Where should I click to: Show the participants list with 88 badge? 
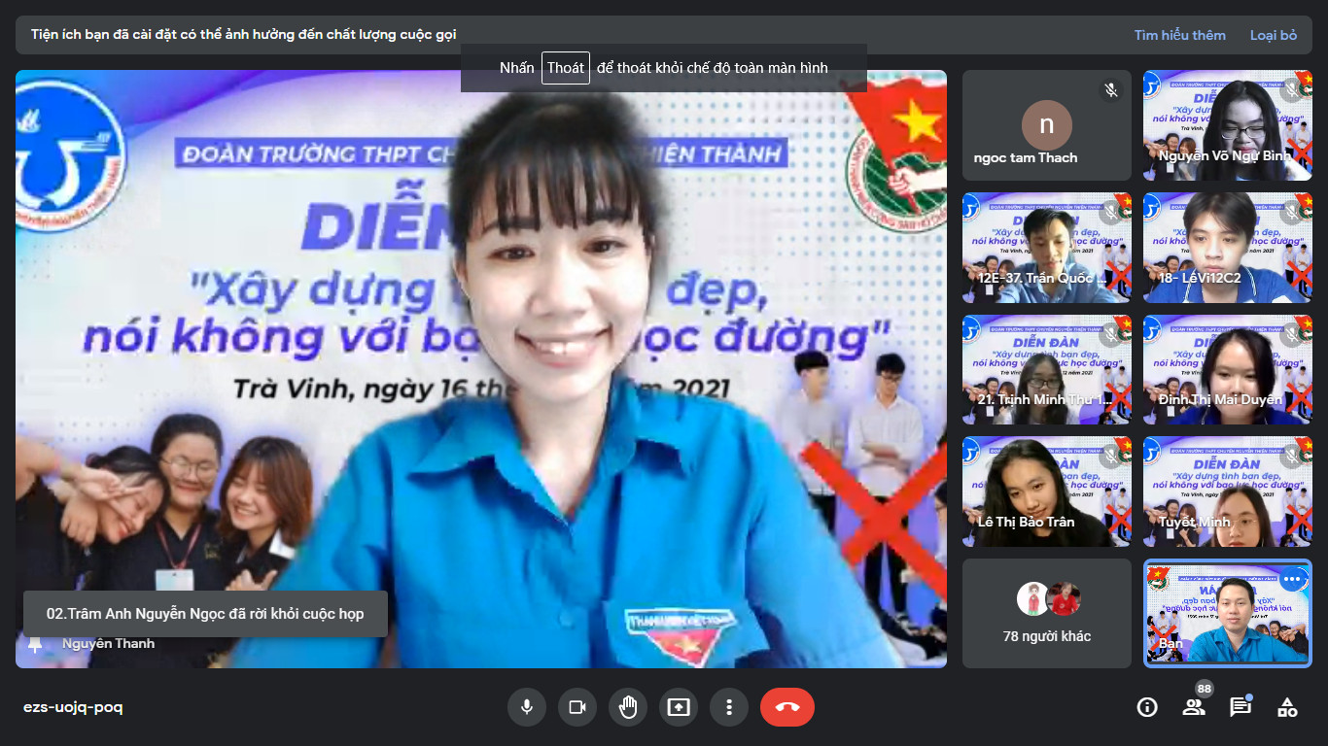tap(1194, 707)
